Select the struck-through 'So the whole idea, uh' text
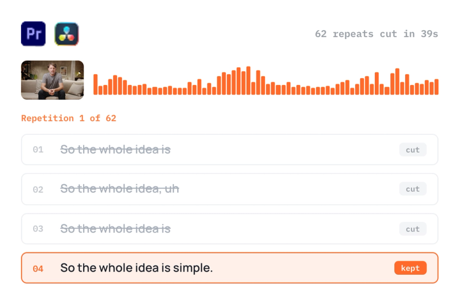This screenshot has width=460, height=303. [120, 189]
